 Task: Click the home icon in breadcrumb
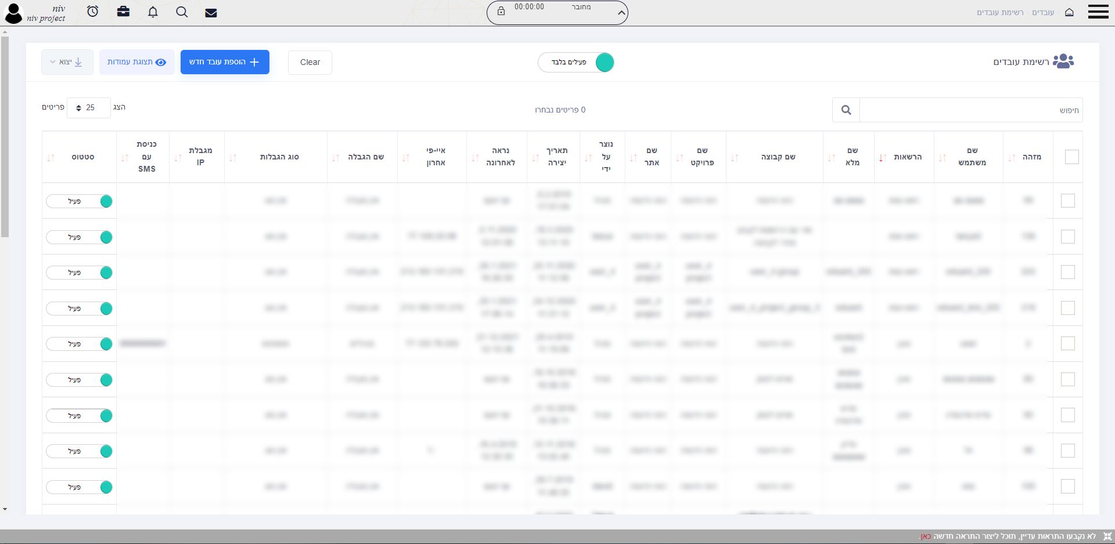[1069, 12]
